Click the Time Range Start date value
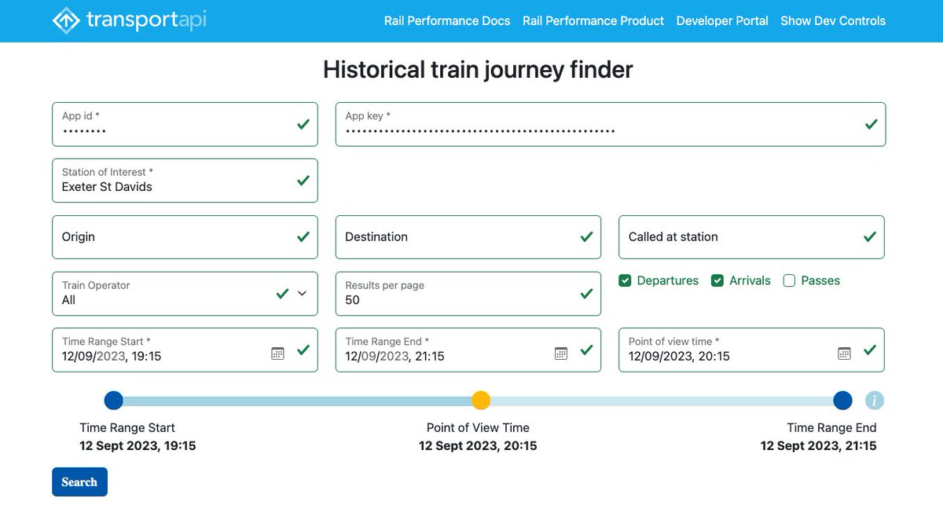This screenshot has width=943, height=509. [x=112, y=357]
